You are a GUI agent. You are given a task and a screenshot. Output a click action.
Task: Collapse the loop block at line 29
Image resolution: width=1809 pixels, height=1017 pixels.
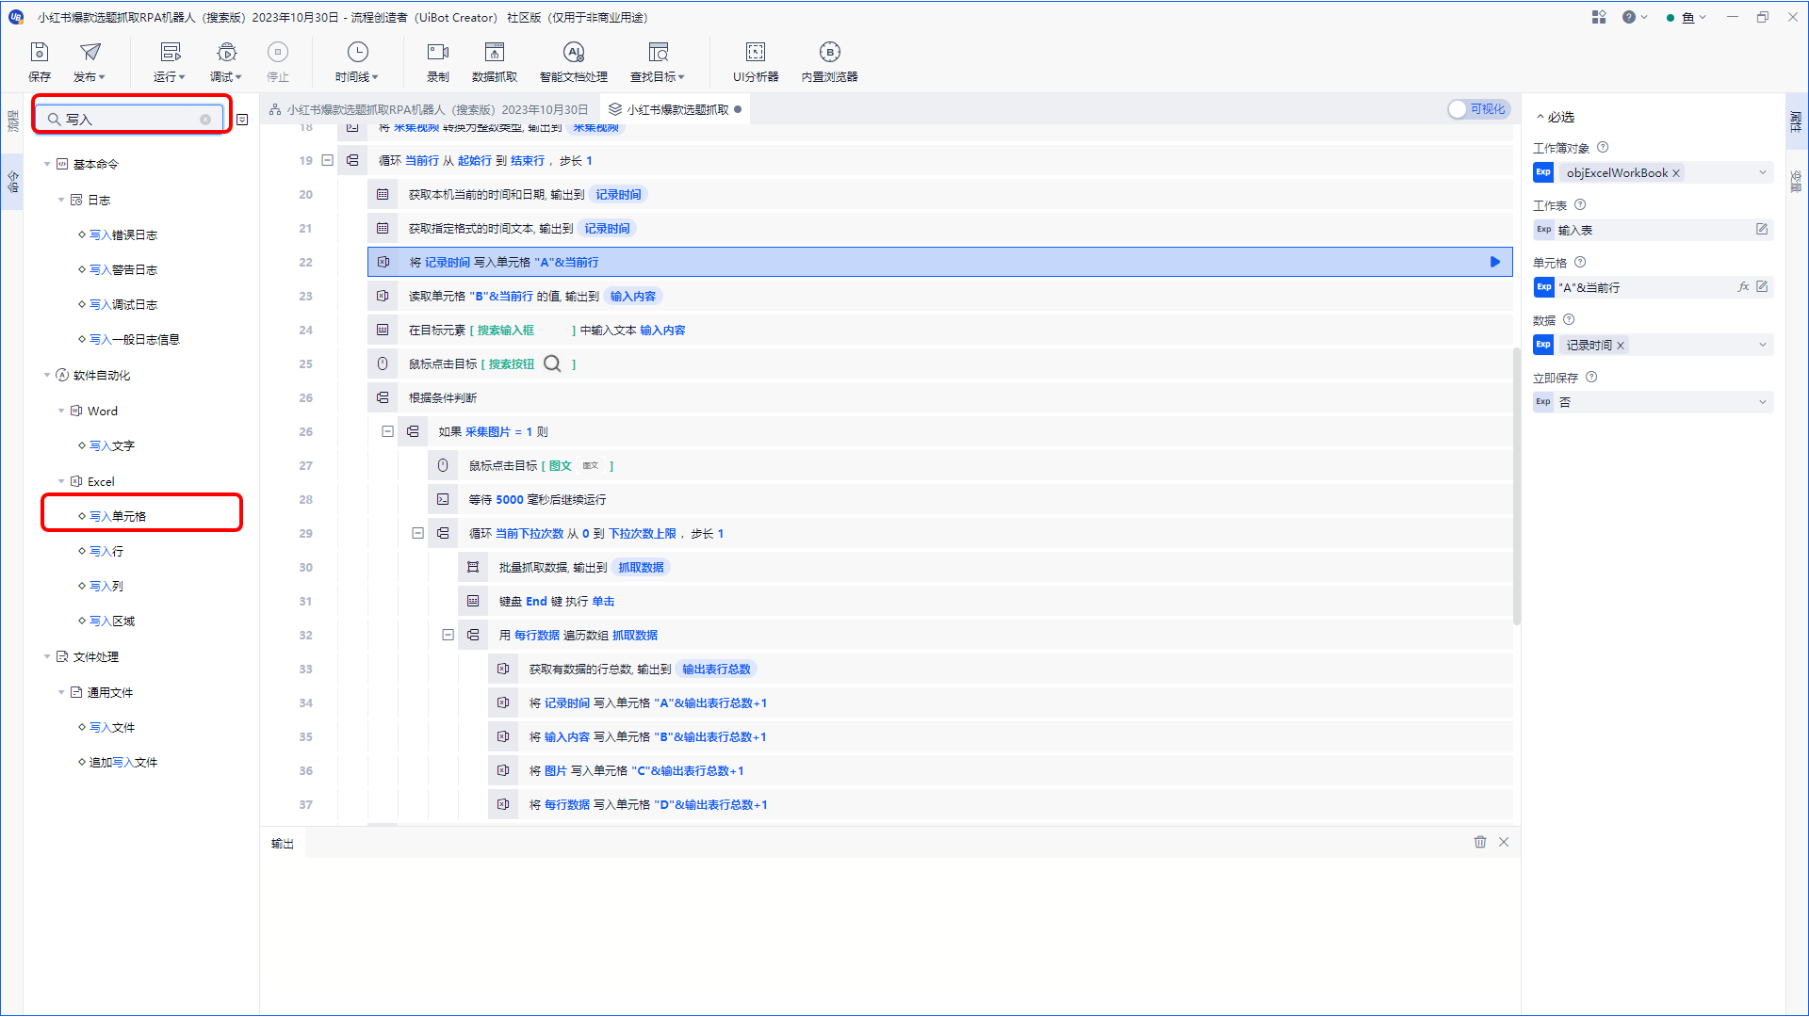tap(417, 533)
